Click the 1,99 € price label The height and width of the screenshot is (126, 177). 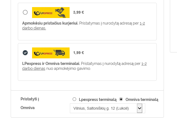click(x=78, y=53)
